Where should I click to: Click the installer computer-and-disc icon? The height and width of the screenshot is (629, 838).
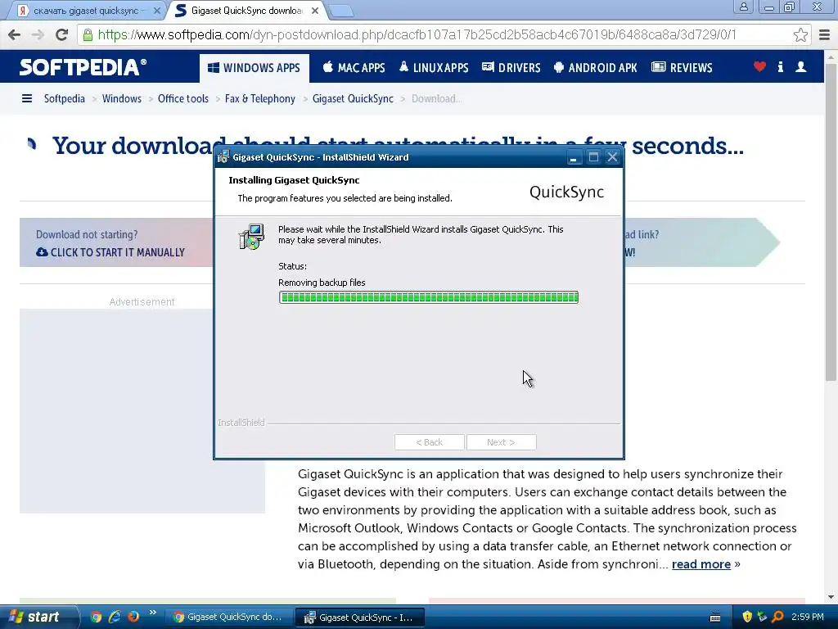click(x=251, y=237)
